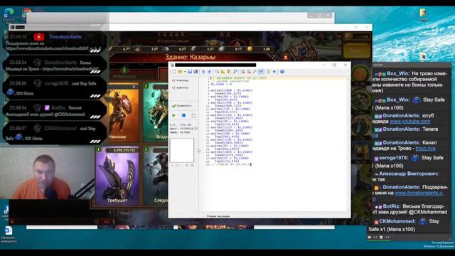
Task: Select the 'Следопыт' unit card in barracks
Action: click(156, 176)
